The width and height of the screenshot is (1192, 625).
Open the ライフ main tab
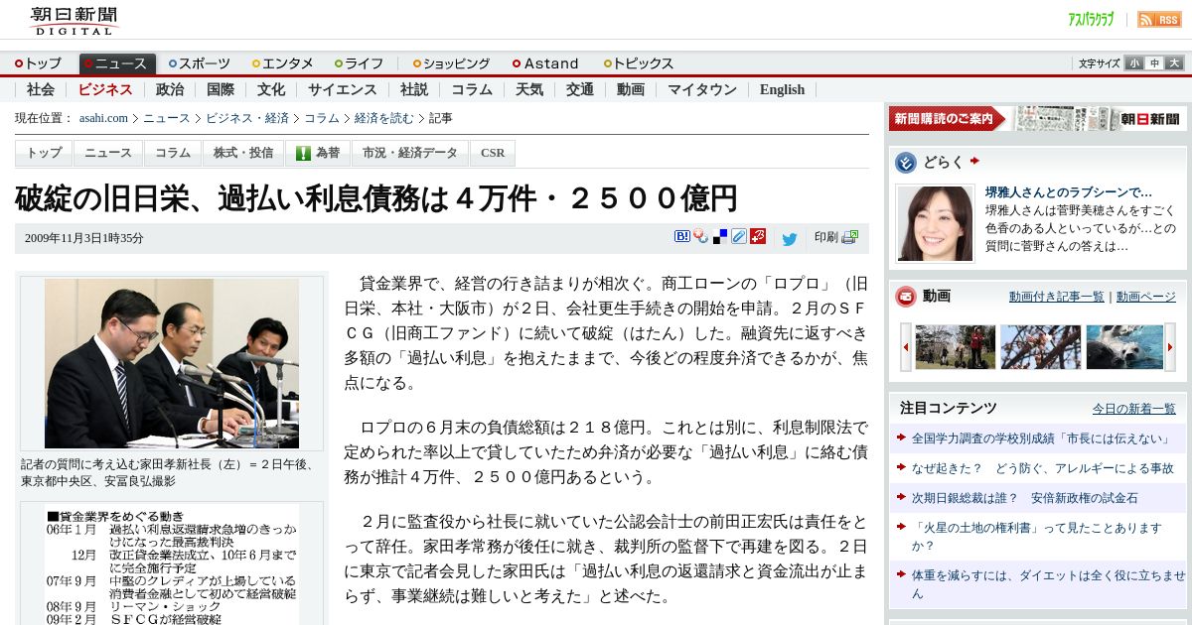pyautogui.click(x=360, y=63)
